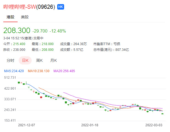Switch to the 港股 tab
170x132 pixels.
[x=10, y=17]
